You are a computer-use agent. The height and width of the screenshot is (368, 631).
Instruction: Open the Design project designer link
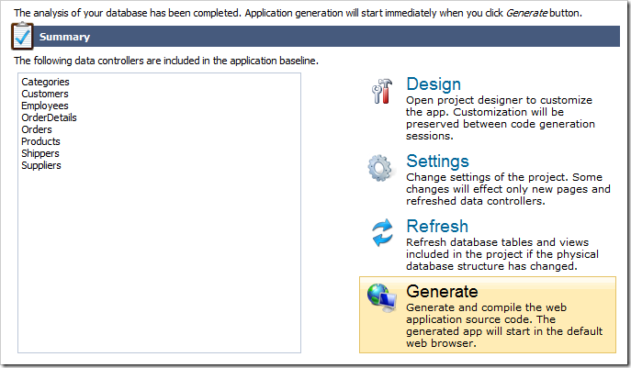[434, 84]
